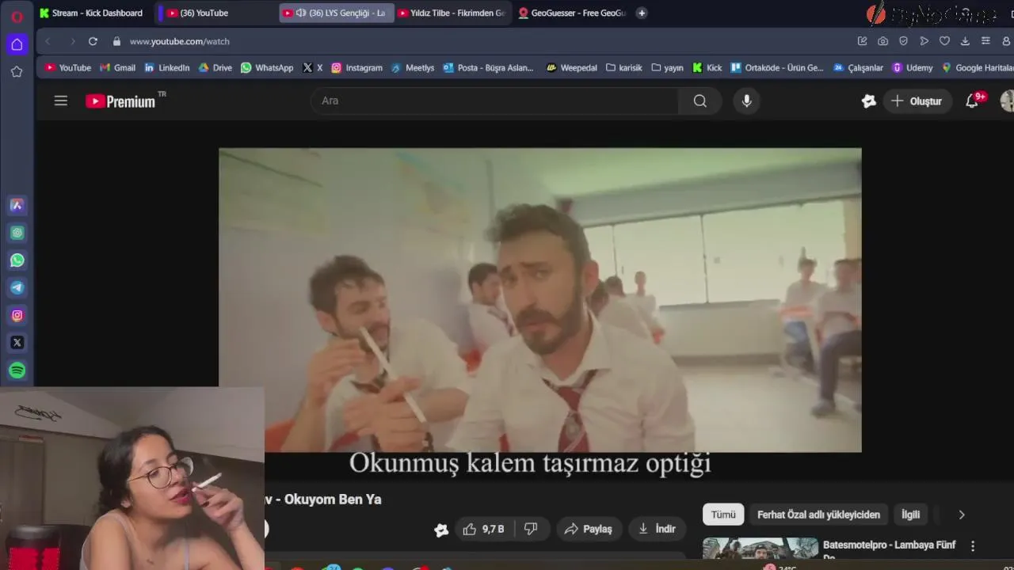Like the video with thumbs up
This screenshot has height=570, width=1014.
(x=485, y=529)
